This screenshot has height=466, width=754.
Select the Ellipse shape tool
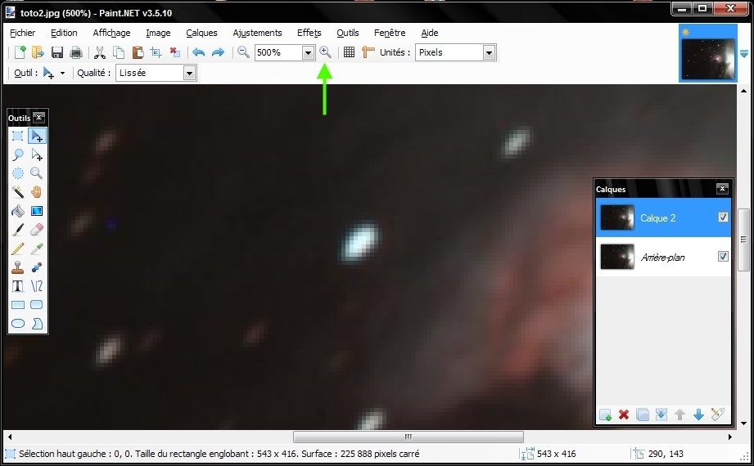(18, 324)
